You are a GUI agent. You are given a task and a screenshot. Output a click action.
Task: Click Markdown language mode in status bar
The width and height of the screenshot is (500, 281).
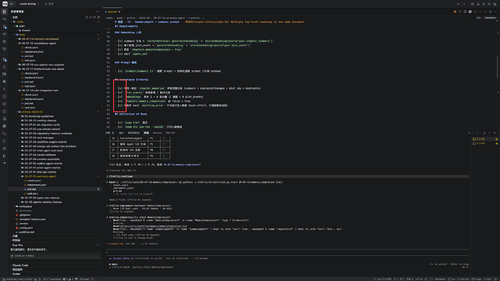pos(440,279)
